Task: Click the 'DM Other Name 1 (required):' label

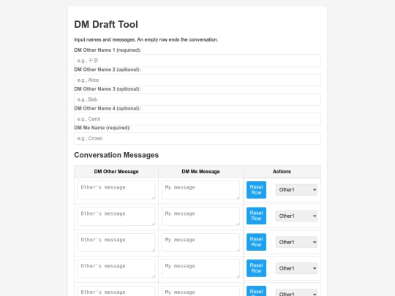Action: click(x=108, y=50)
